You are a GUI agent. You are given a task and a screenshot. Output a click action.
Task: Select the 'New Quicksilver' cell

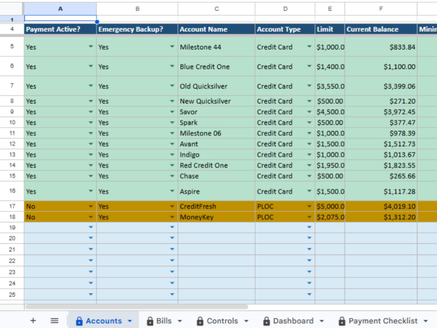[x=216, y=101]
